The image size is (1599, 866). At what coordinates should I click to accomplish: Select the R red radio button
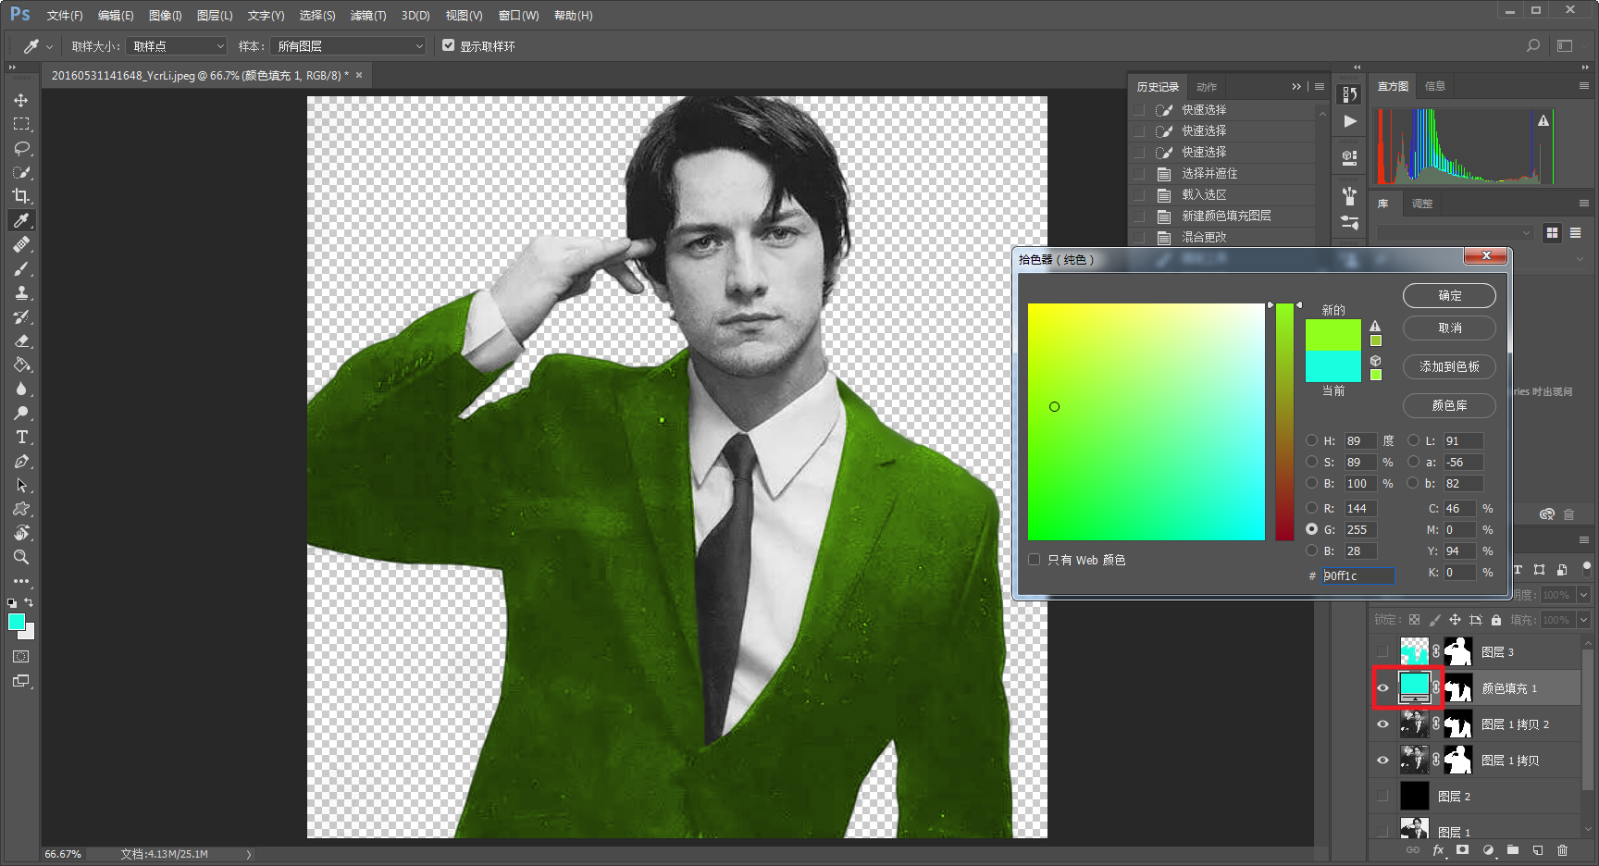pyautogui.click(x=1311, y=508)
